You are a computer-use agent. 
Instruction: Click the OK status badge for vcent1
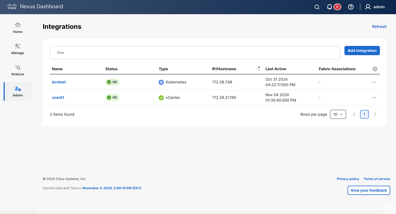[x=112, y=98]
